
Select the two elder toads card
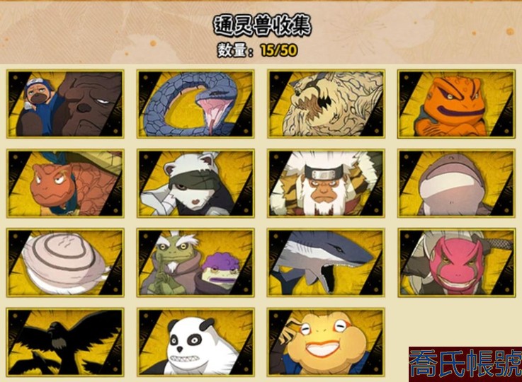[195, 262]
